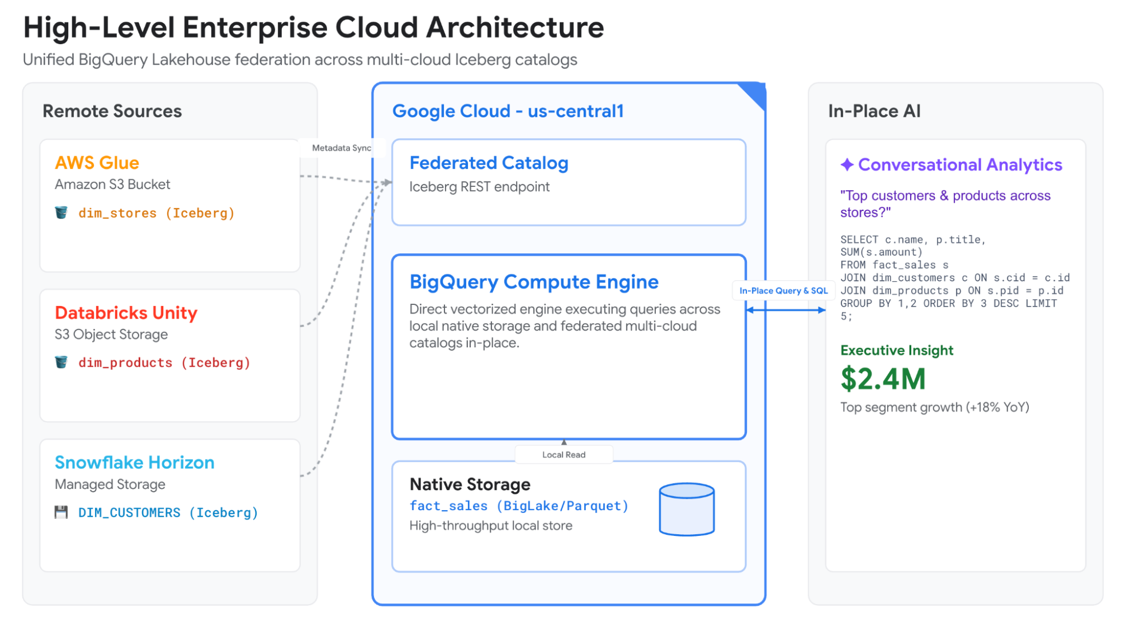Select the Snowflake Horizon heading
The height and width of the screenshot is (631, 1145).
point(135,463)
